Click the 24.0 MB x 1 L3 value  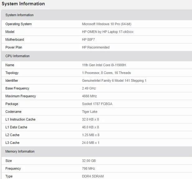tap(91, 143)
